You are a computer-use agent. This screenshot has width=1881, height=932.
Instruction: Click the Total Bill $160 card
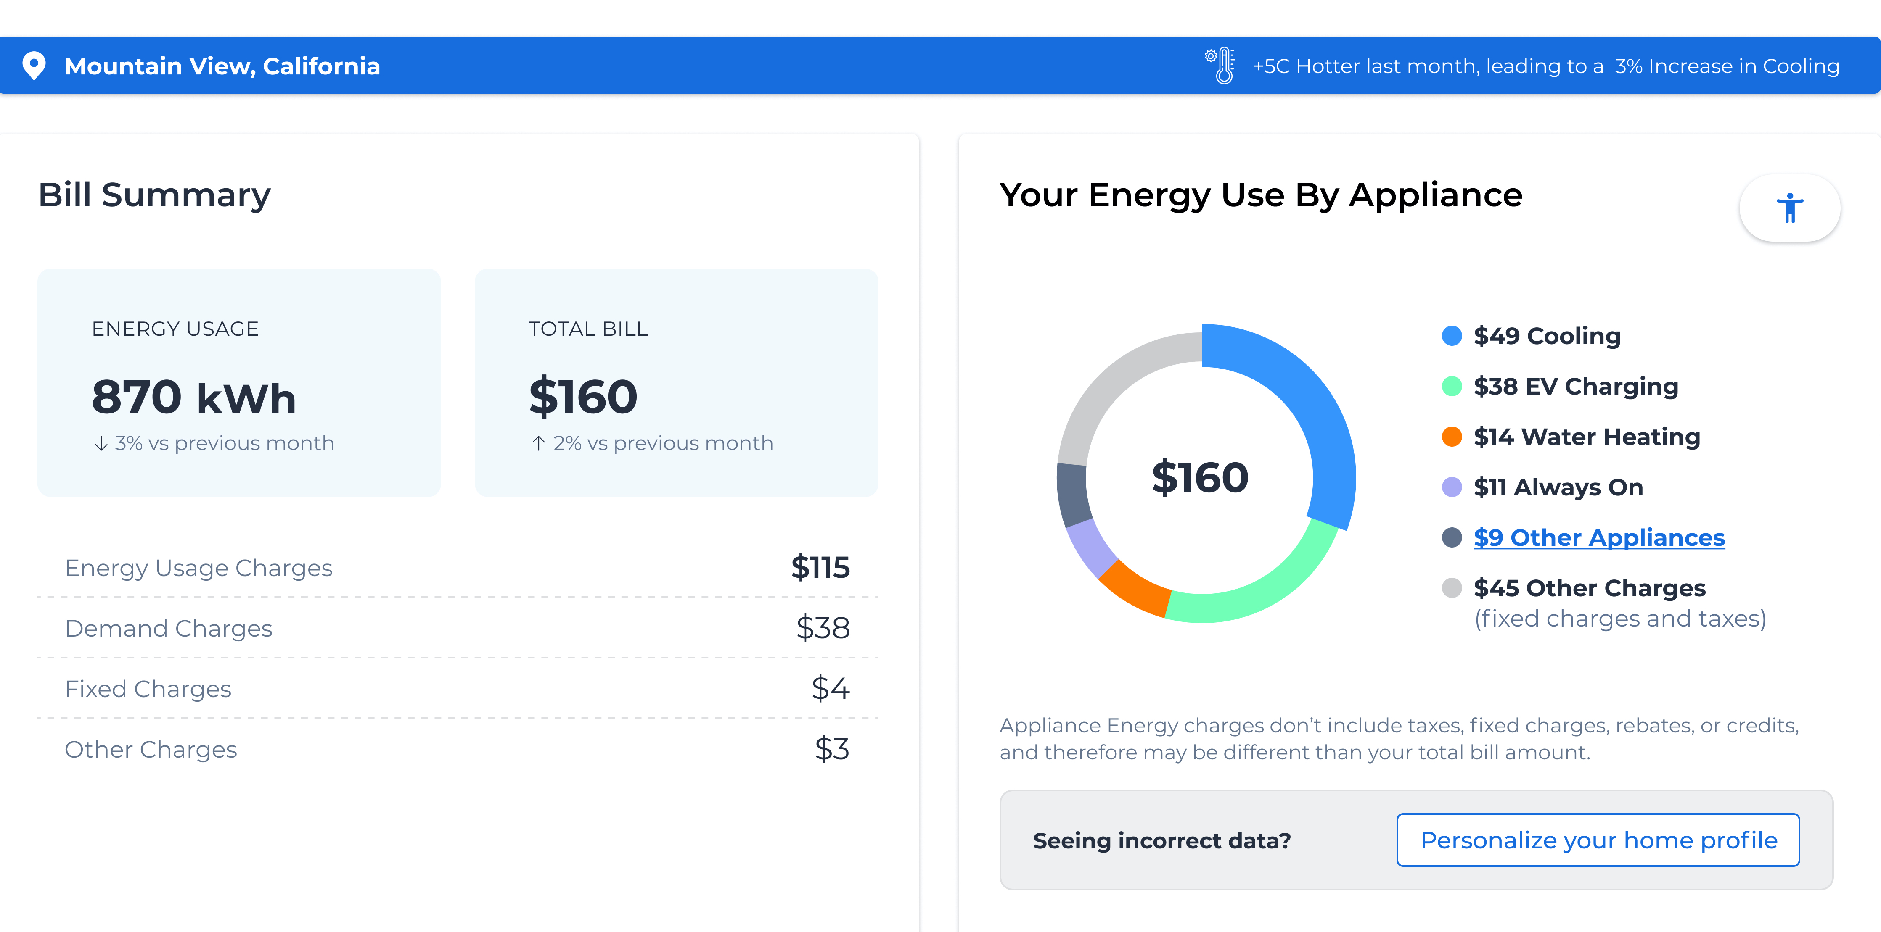pos(676,383)
